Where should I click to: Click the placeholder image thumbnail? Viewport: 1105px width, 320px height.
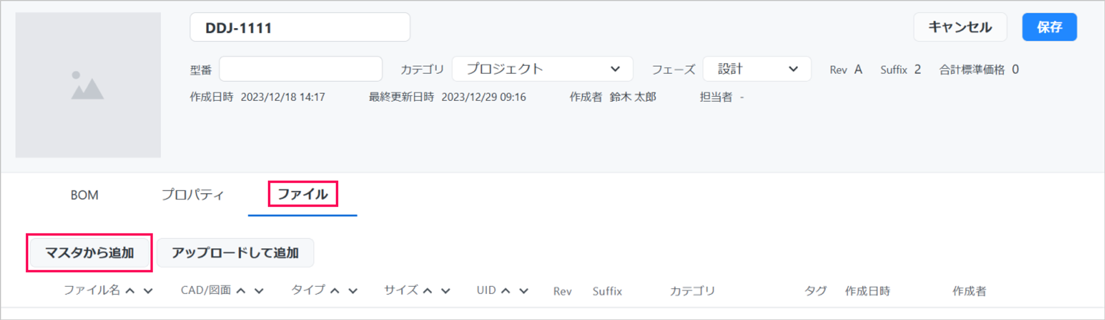(x=88, y=85)
